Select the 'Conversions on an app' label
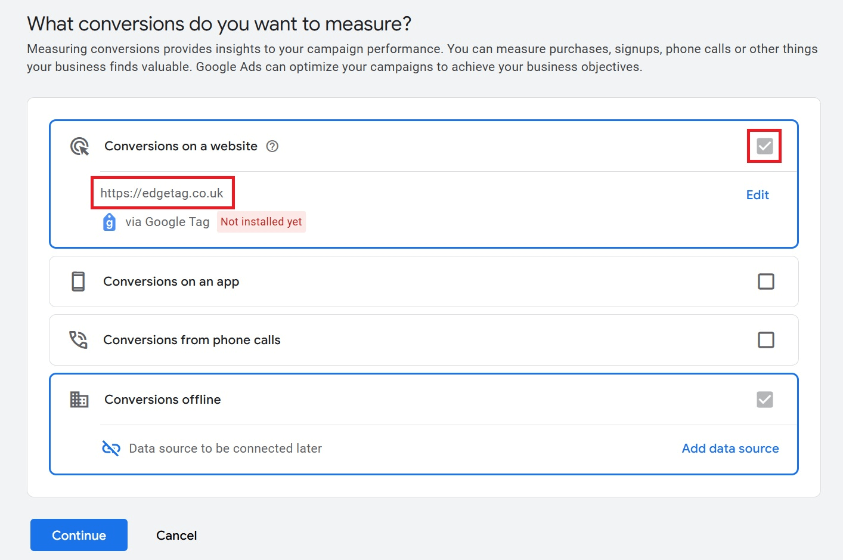 pos(171,281)
